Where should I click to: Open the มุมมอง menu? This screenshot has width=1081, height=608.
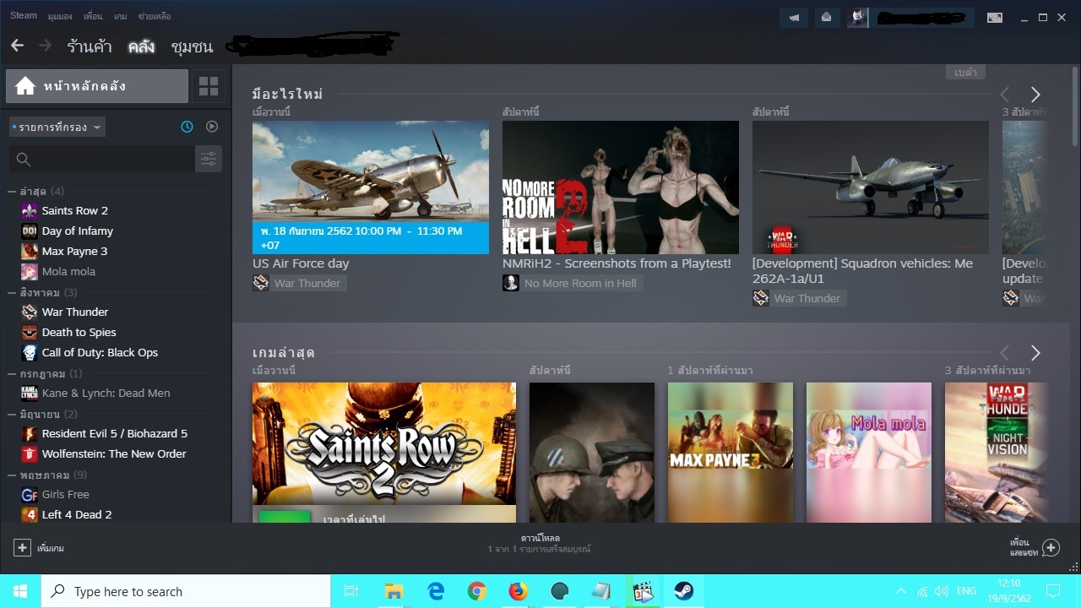click(60, 16)
